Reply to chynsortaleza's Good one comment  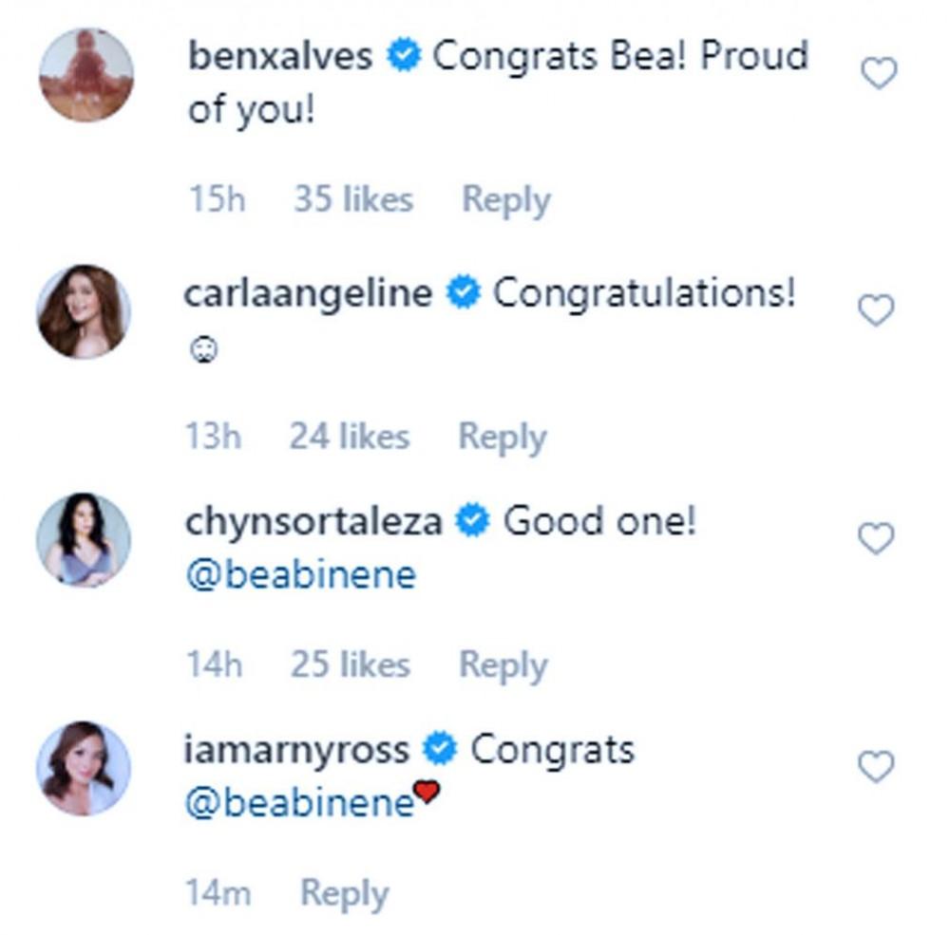coord(503,664)
